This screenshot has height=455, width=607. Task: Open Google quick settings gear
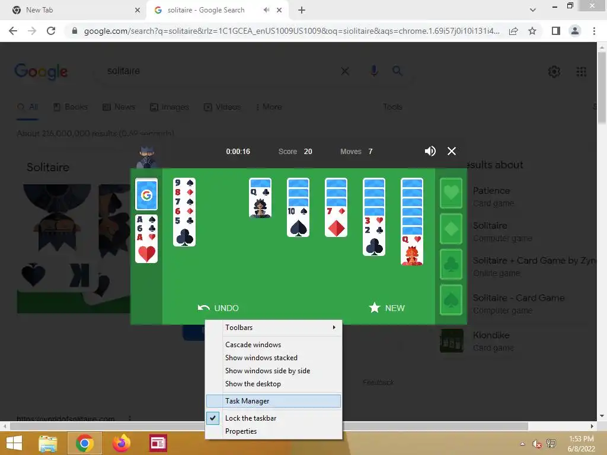[554, 72]
